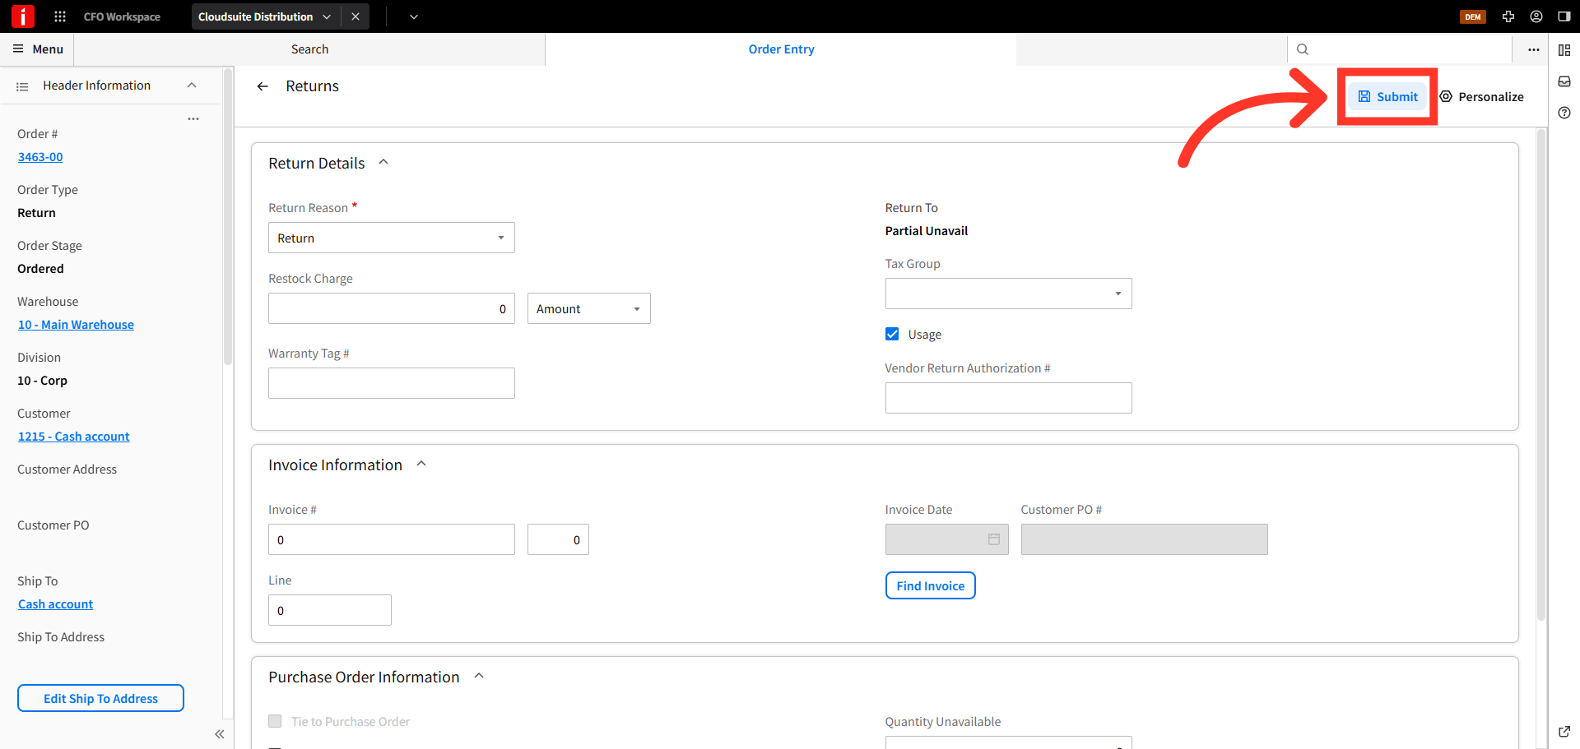Open the Amount type dropdown

[x=589, y=308]
